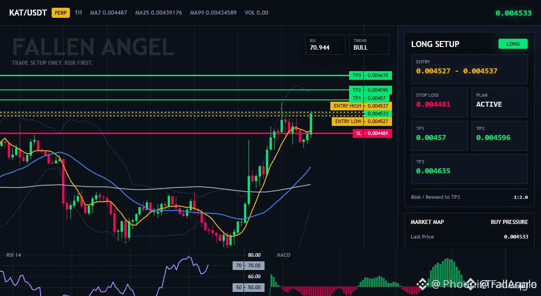Click the TP2 0.004596 chart label

click(371, 90)
